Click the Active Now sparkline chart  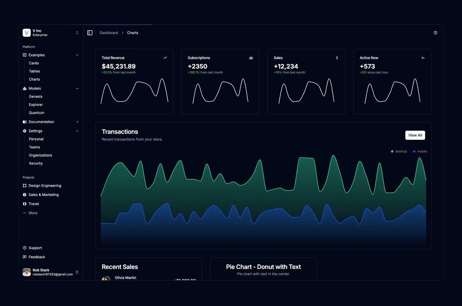click(x=393, y=91)
